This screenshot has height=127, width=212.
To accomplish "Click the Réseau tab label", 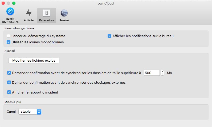I will [64, 20].
